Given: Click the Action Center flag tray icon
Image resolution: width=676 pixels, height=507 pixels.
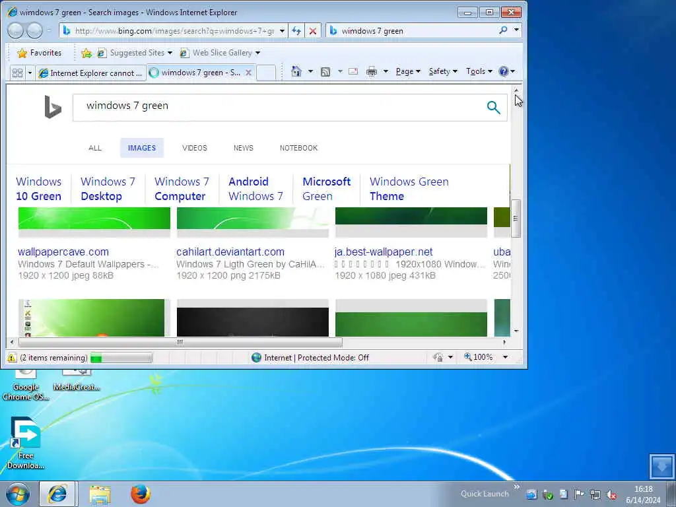Looking at the screenshot, I should pos(579,494).
